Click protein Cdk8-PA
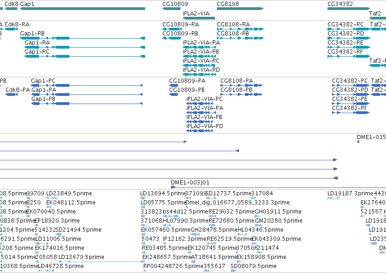Screen dimensions: 386x273 tap(12, 94)
